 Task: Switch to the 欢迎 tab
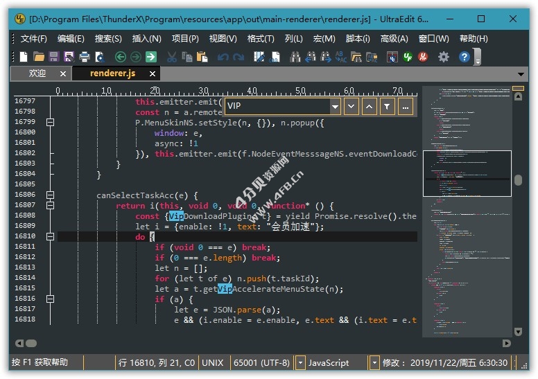pos(37,73)
